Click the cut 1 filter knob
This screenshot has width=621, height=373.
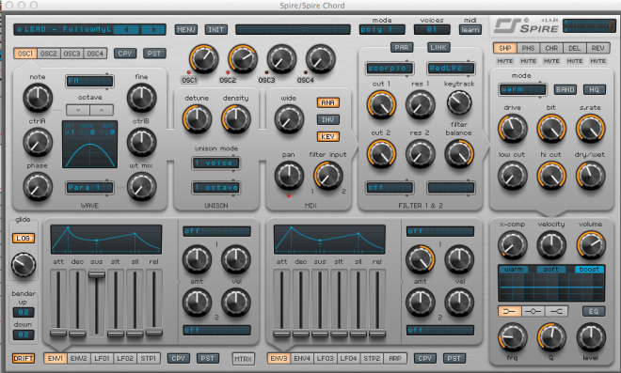381,105
